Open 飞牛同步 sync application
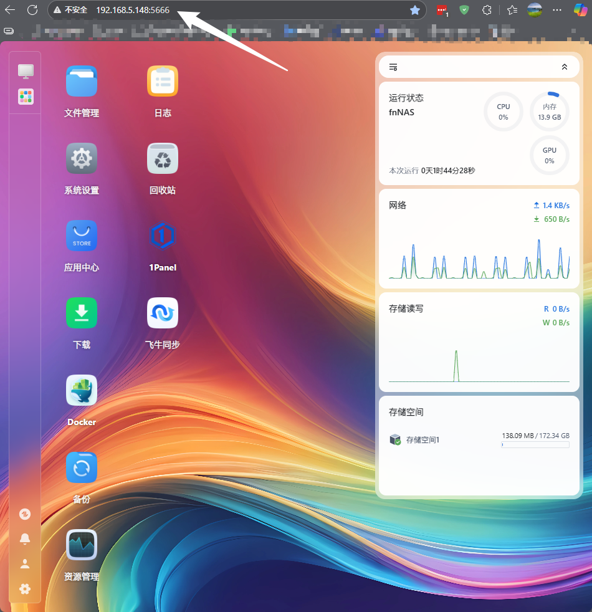Screen dimensions: 592x612 coord(163,313)
